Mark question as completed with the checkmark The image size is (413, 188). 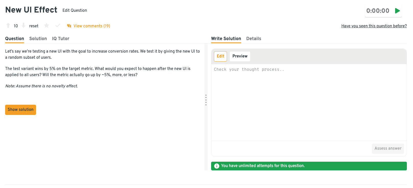pyautogui.click(x=58, y=26)
